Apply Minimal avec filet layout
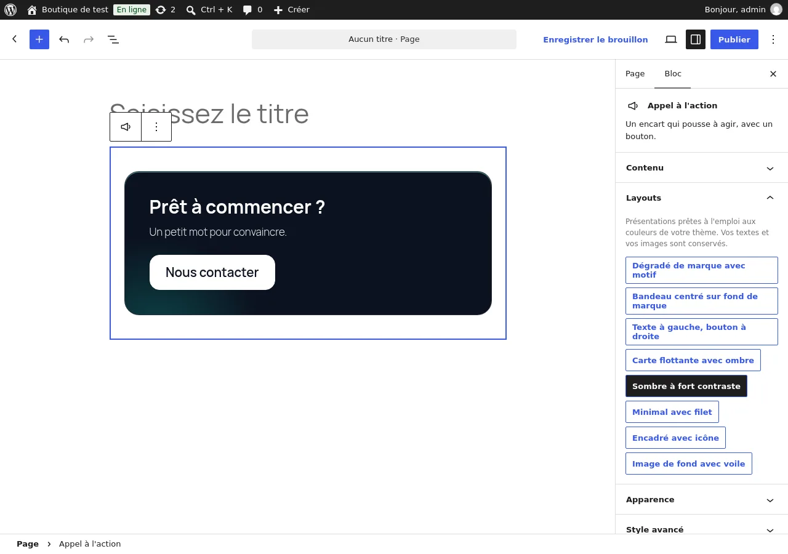Image resolution: width=788 pixels, height=554 pixels. 672,412
